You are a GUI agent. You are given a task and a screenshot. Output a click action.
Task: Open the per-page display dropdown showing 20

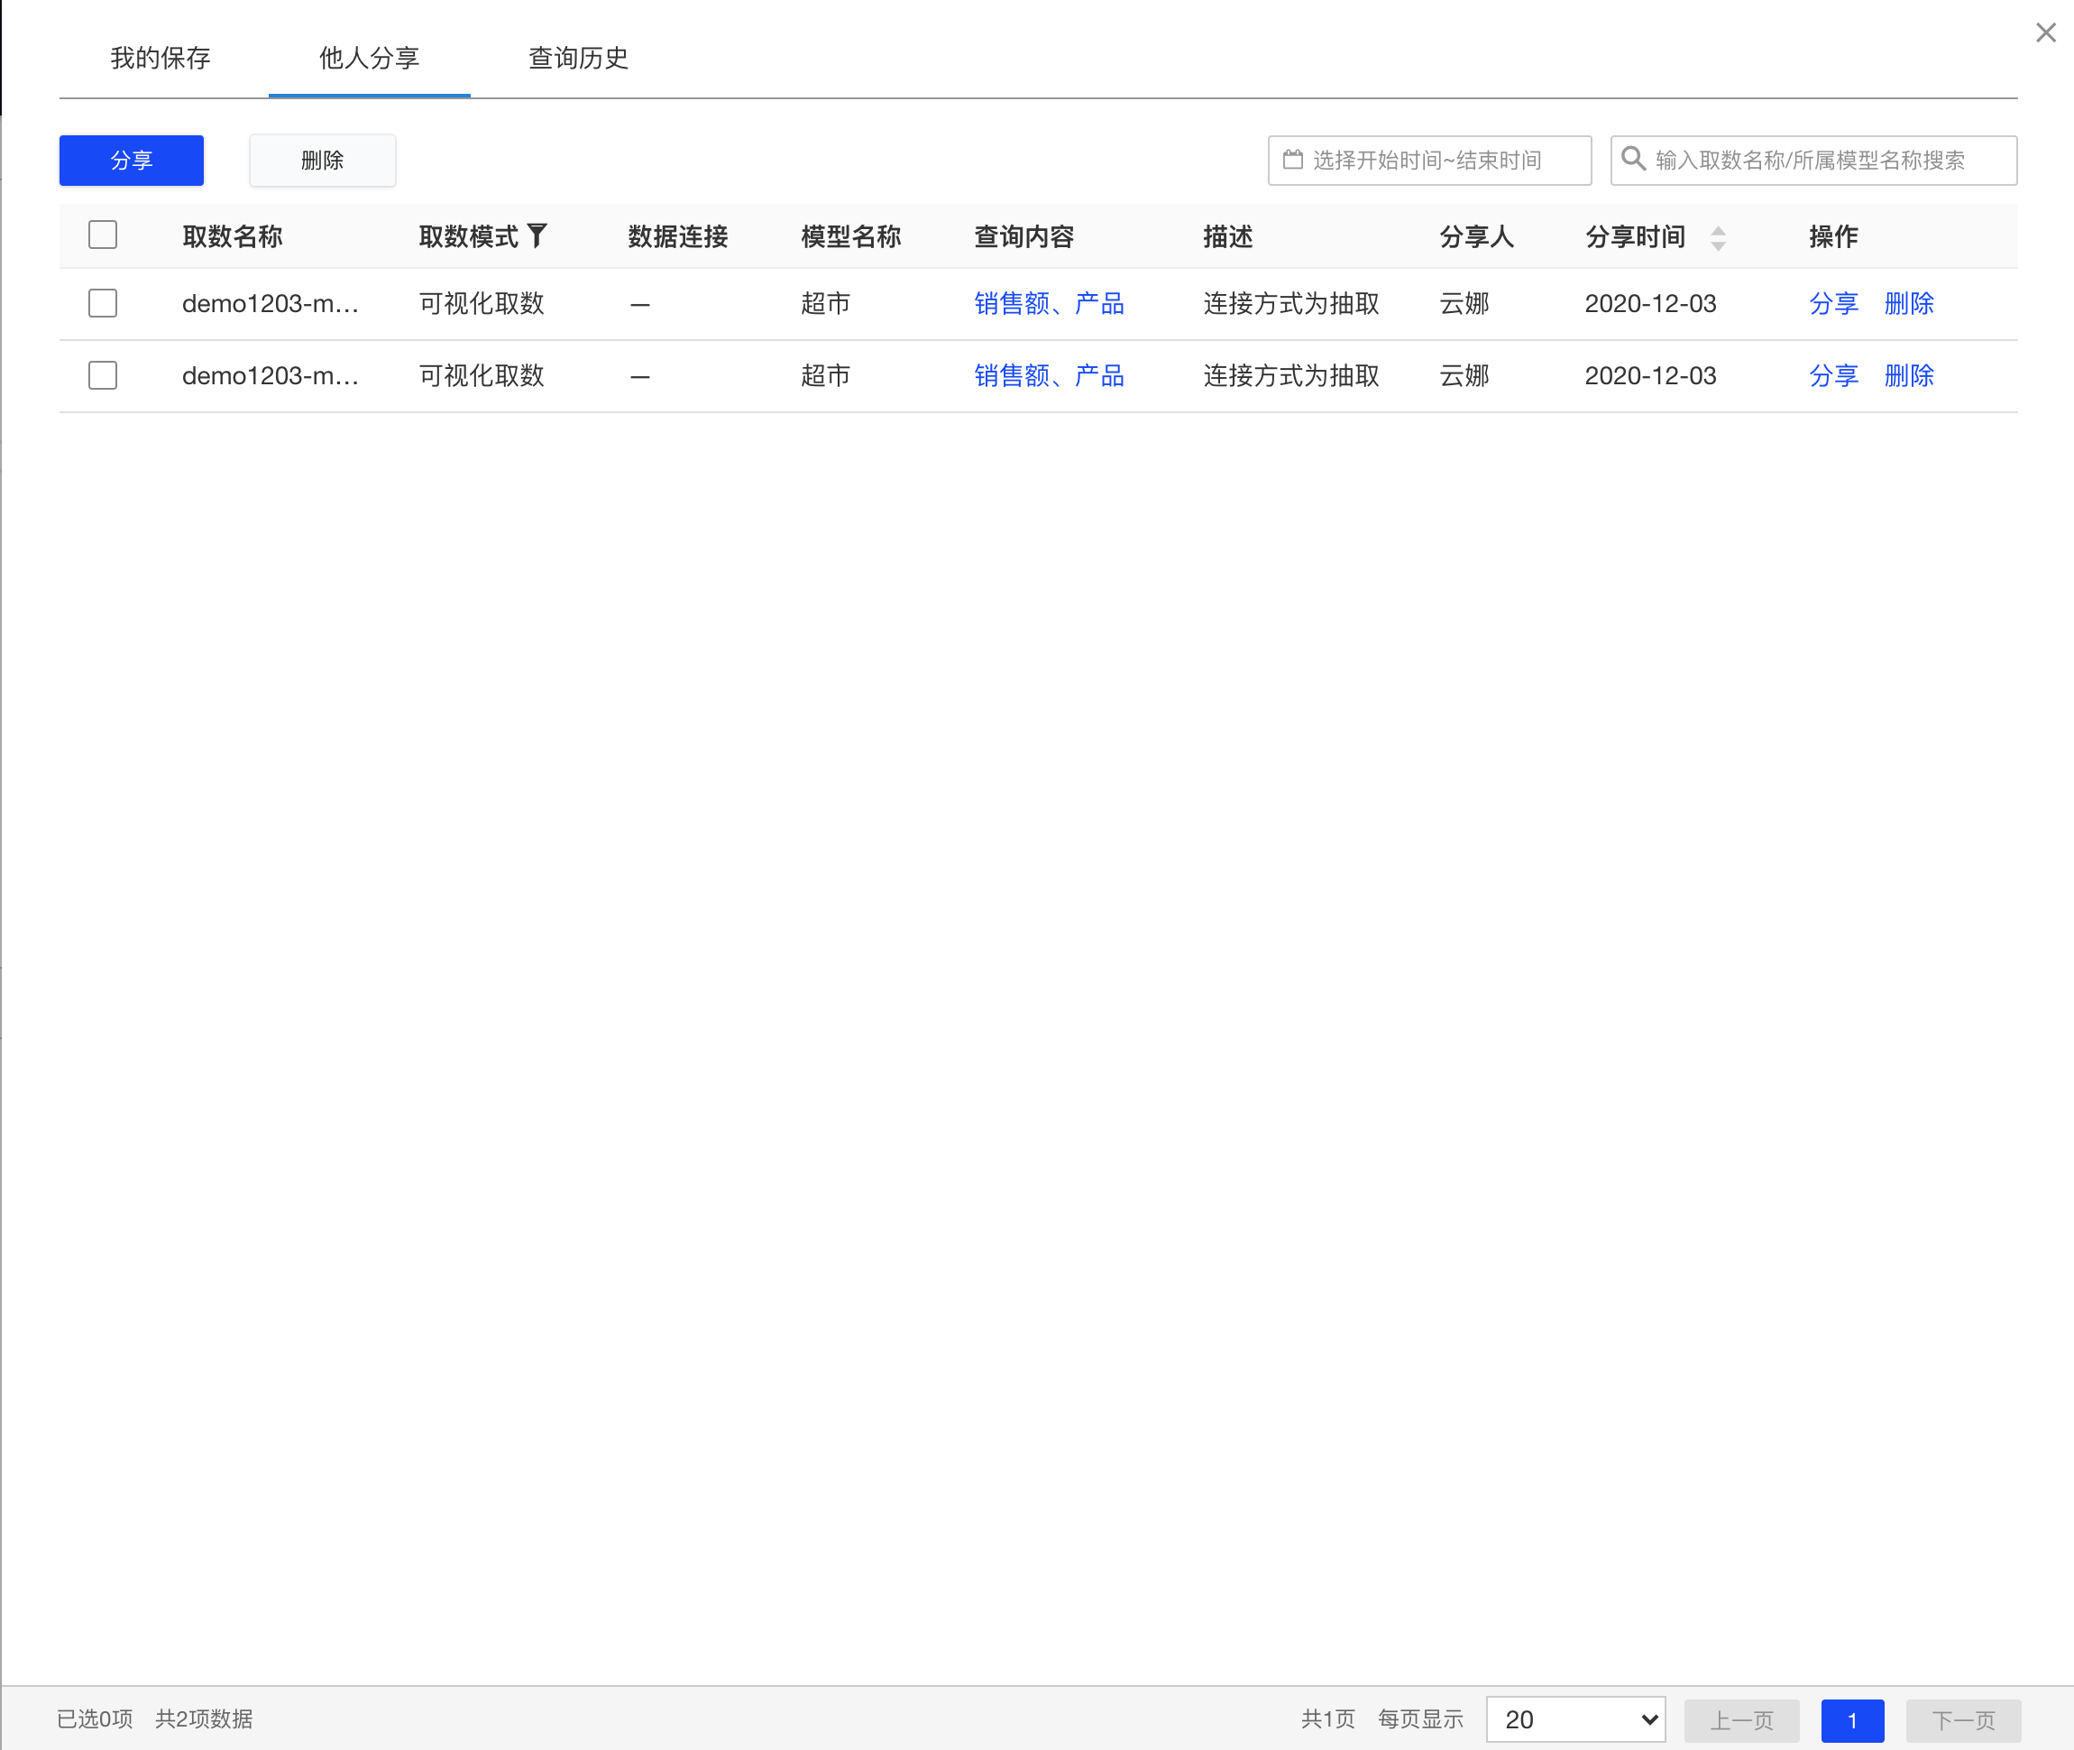click(x=1575, y=1719)
